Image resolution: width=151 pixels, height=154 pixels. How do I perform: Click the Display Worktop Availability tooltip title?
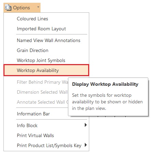(x=105, y=84)
